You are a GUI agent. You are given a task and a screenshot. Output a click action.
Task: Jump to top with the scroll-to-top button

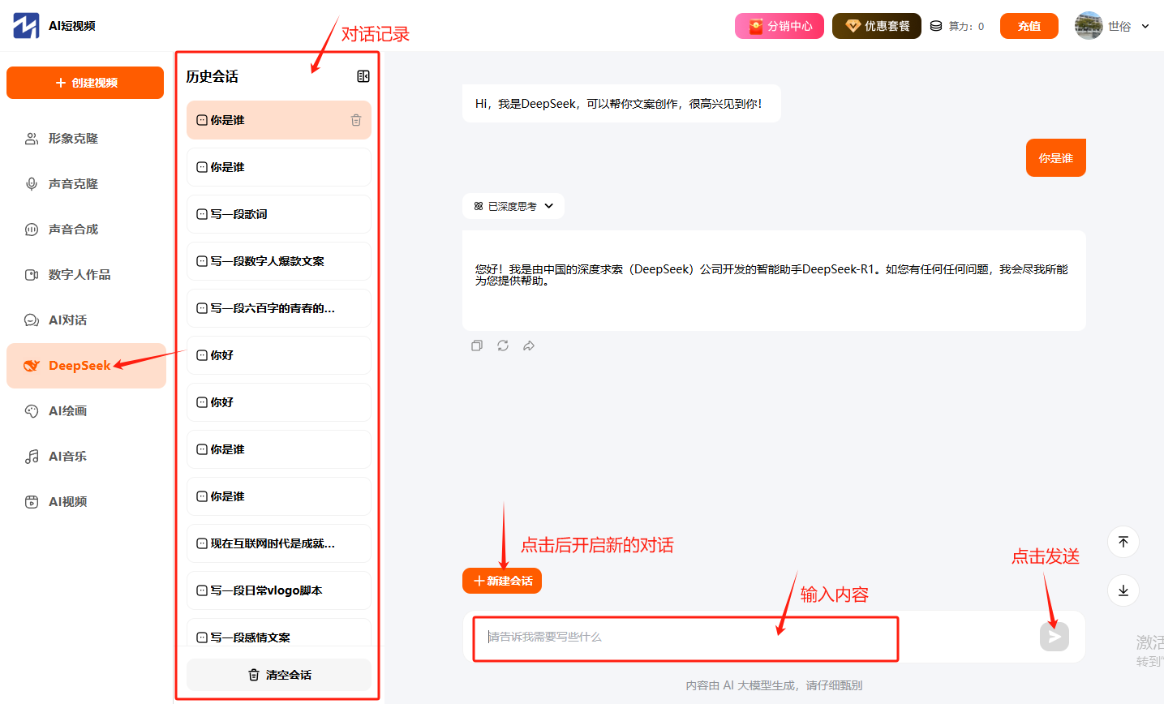pos(1123,542)
